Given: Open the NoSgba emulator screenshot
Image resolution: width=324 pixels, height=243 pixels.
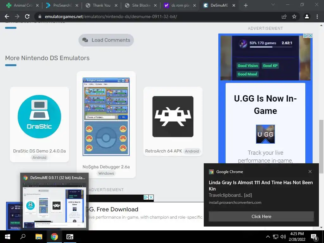Looking at the screenshot, I should (106, 117).
